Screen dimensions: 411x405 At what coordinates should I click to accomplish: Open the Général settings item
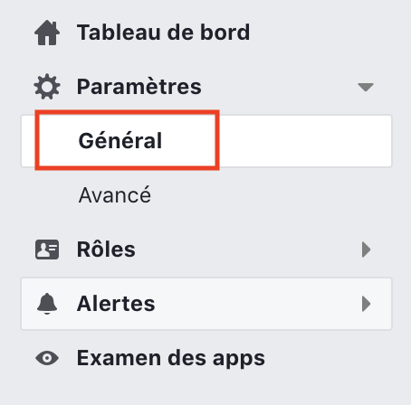pyautogui.click(x=120, y=141)
